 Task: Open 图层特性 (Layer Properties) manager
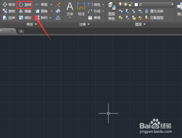[112, 11]
